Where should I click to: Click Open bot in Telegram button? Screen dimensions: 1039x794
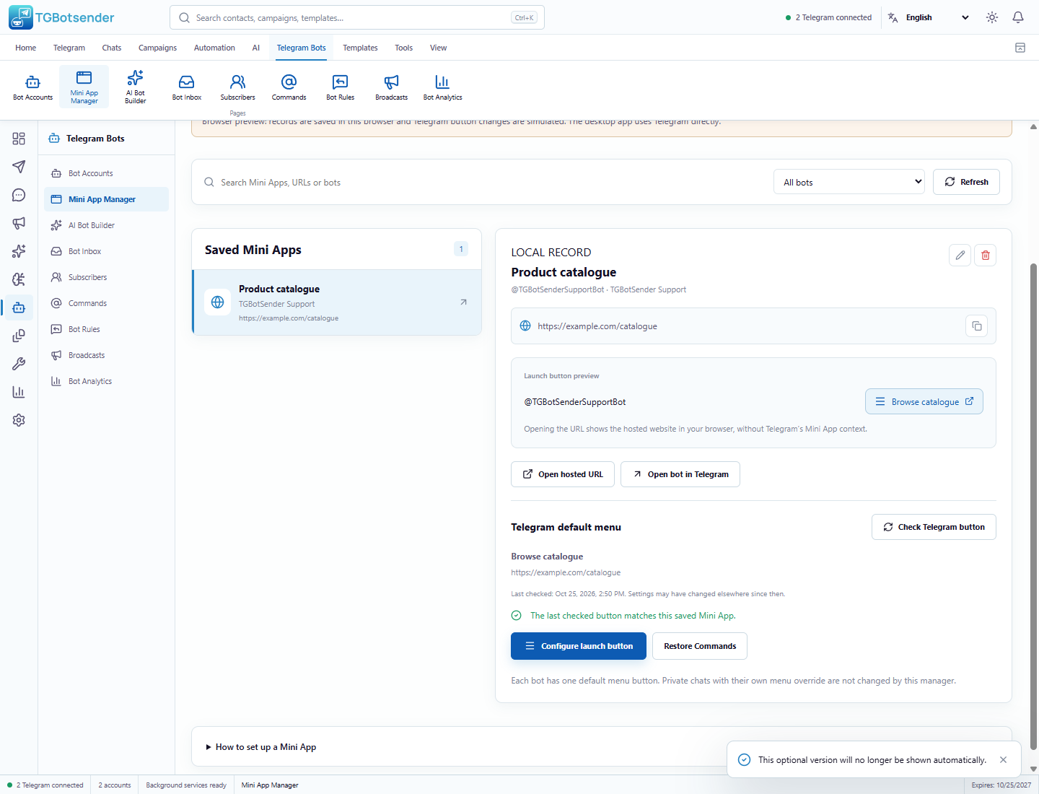click(680, 474)
